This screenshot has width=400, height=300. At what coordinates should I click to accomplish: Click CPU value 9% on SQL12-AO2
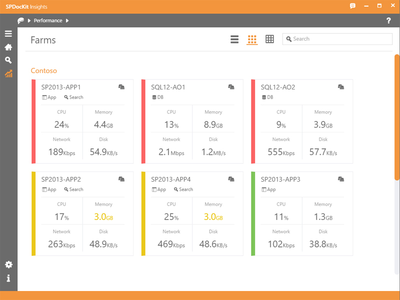[281, 124]
